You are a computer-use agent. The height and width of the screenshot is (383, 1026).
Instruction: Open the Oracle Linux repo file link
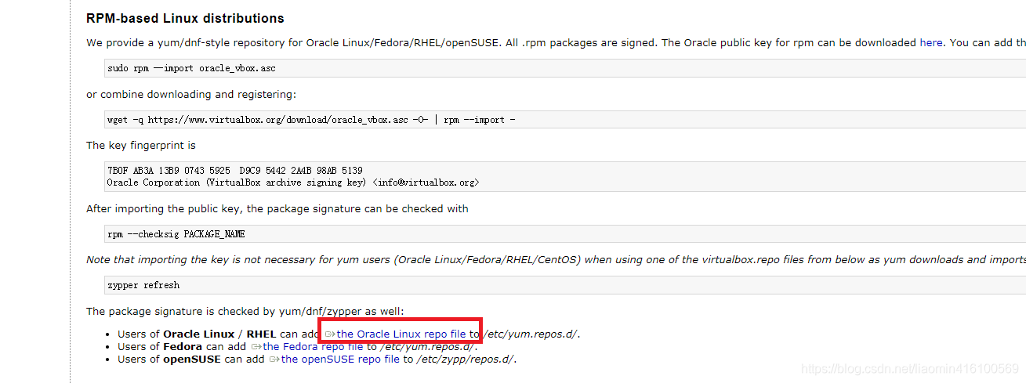(401, 334)
